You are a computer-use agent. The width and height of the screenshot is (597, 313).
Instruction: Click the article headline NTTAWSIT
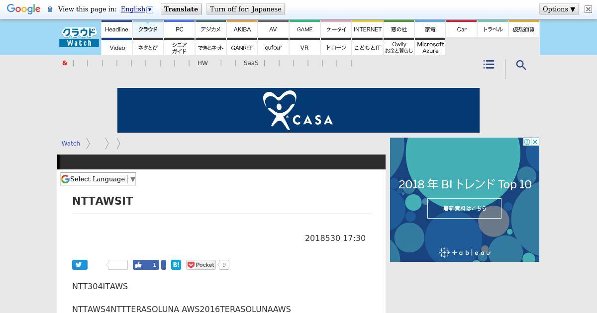[x=102, y=201]
